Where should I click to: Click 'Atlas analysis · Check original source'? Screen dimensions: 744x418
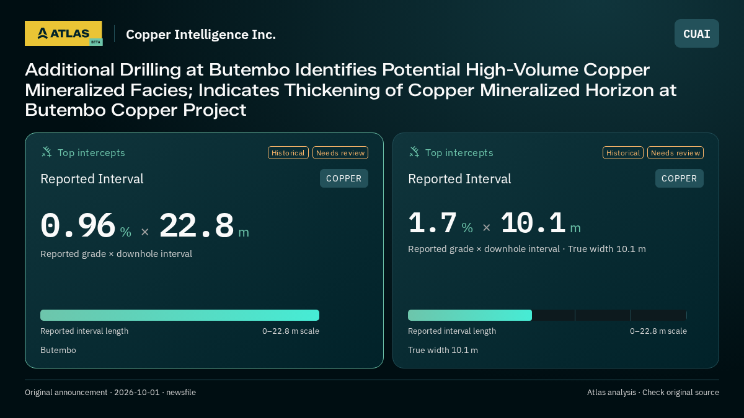(653, 392)
